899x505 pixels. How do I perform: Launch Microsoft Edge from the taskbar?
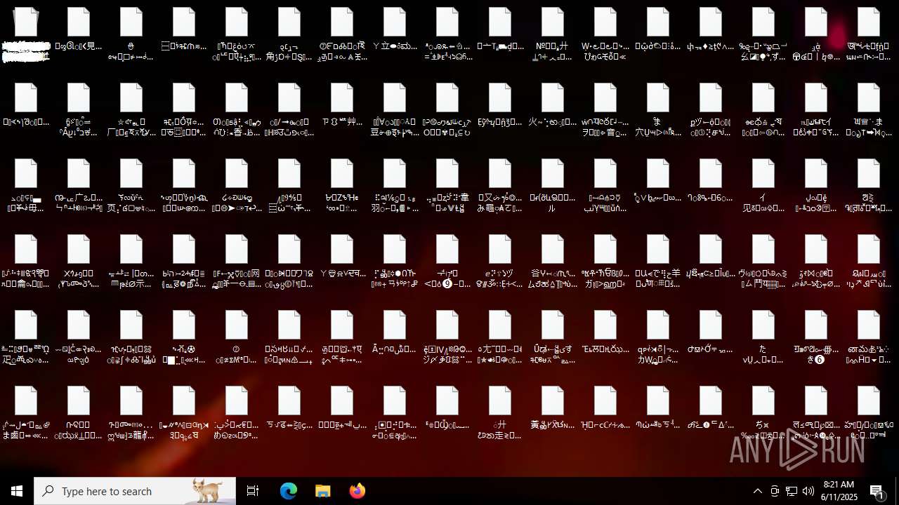point(289,491)
